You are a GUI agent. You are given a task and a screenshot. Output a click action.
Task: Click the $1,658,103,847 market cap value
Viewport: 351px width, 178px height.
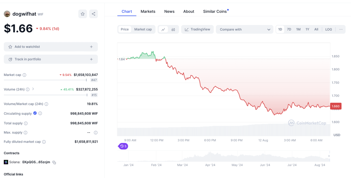point(86,75)
